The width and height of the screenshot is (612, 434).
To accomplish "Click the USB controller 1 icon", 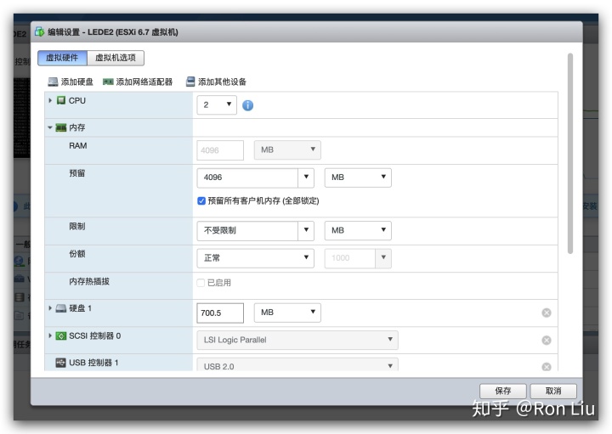I will pyautogui.click(x=60, y=363).
